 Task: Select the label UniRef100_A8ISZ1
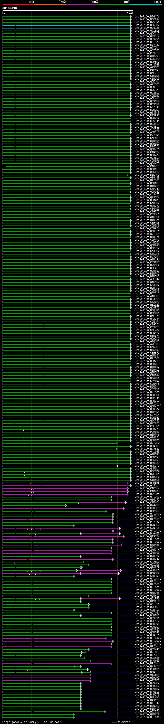tap(147, 42)
